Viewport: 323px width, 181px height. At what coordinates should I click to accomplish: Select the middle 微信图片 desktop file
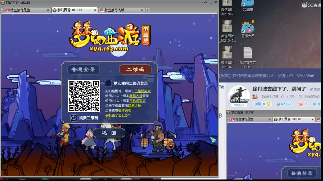pyautogui.click(x=228, y=31)
